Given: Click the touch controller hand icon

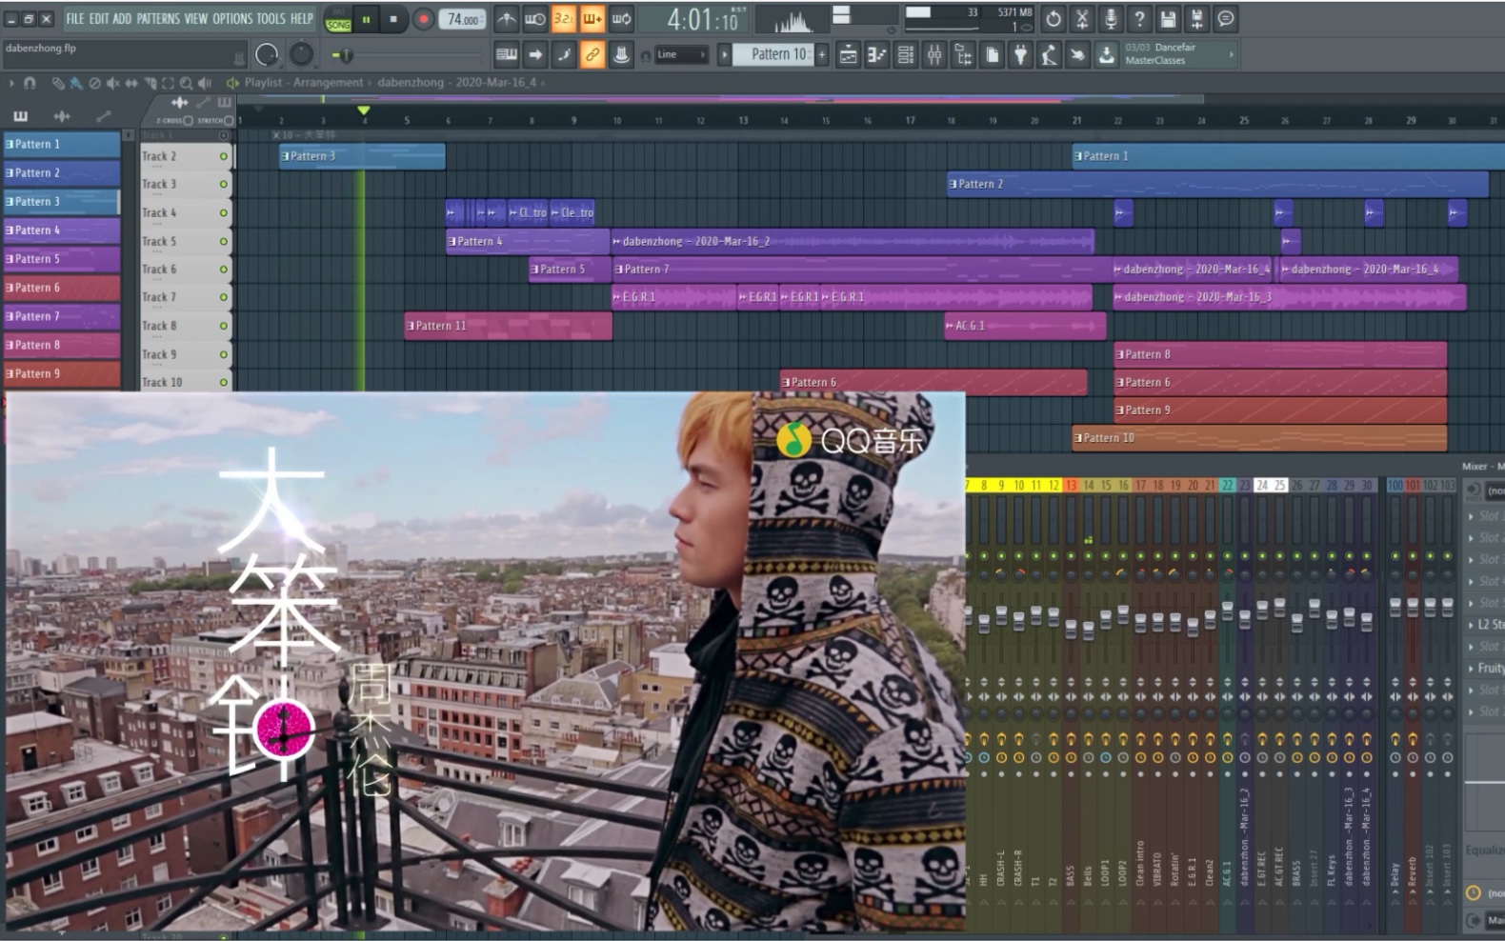Looking at the screenshot, I should 1077,54.
